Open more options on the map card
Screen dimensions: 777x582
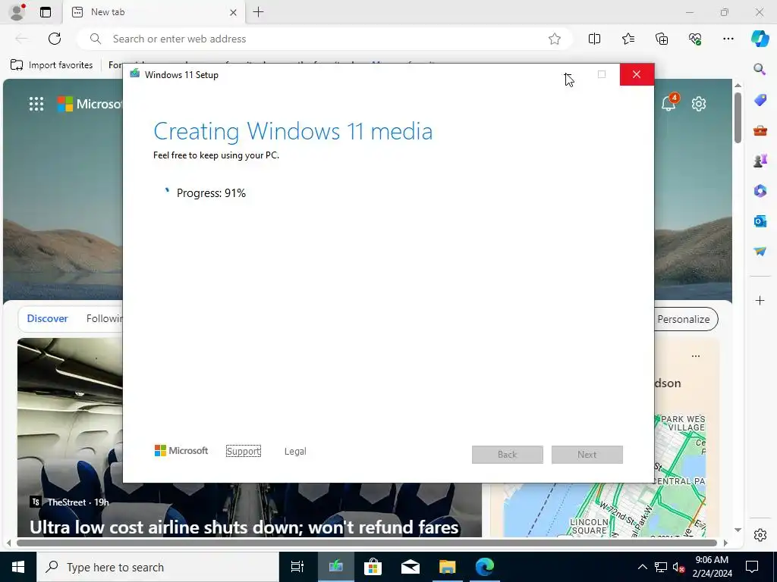696,356
